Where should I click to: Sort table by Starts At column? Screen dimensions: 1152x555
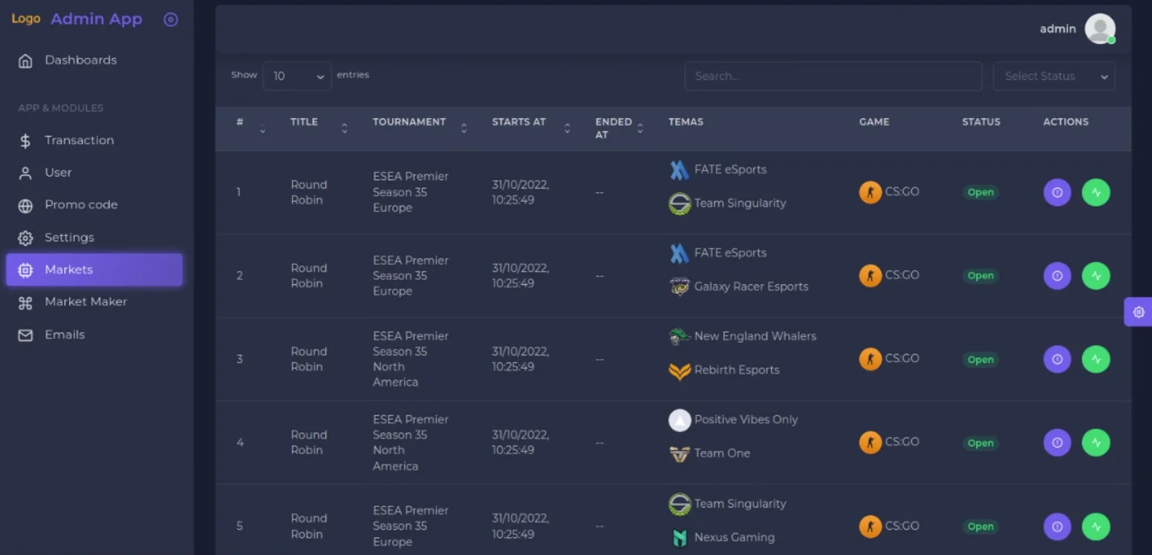(567, 128)
